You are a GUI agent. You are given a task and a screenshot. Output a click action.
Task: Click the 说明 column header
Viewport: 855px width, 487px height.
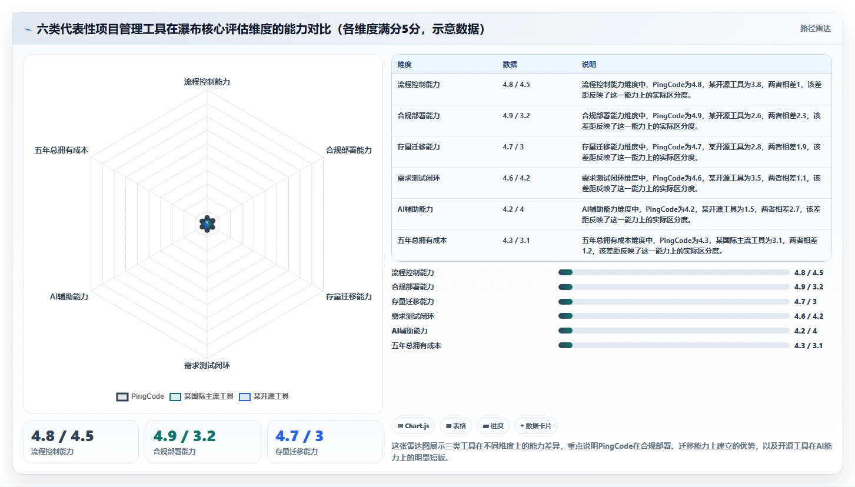coord(589,65)
